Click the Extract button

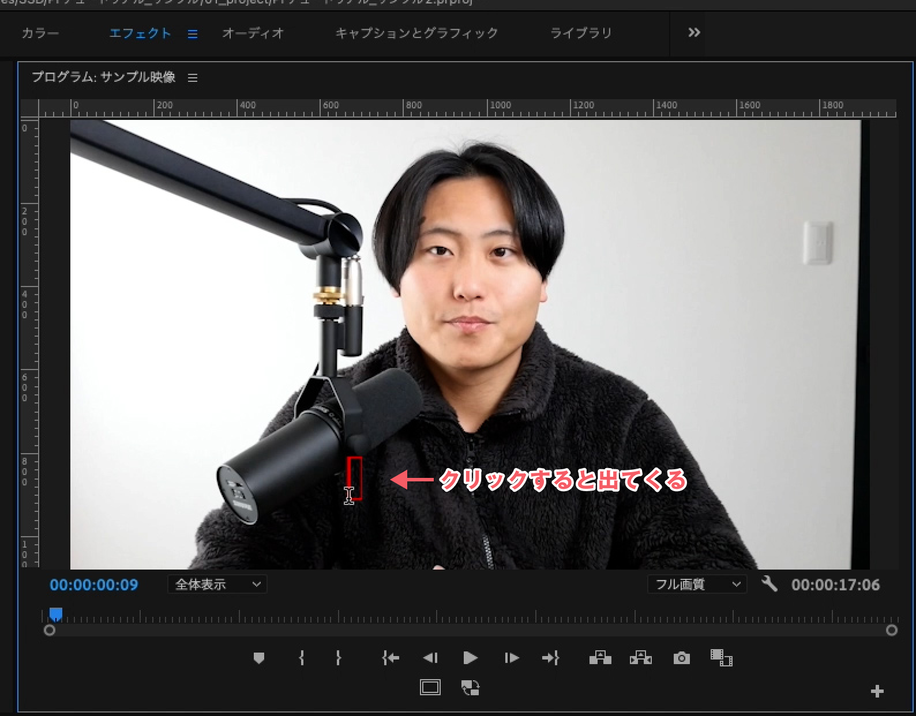click(x=641, y=658)
